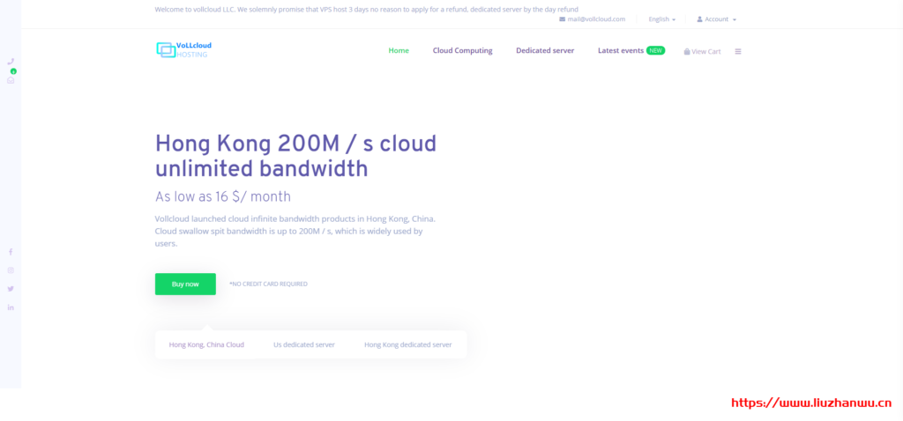The image size is (903, 421).
Task: Click the VoLLcloud Hosting logo
Action: click(x=183, y=50)
